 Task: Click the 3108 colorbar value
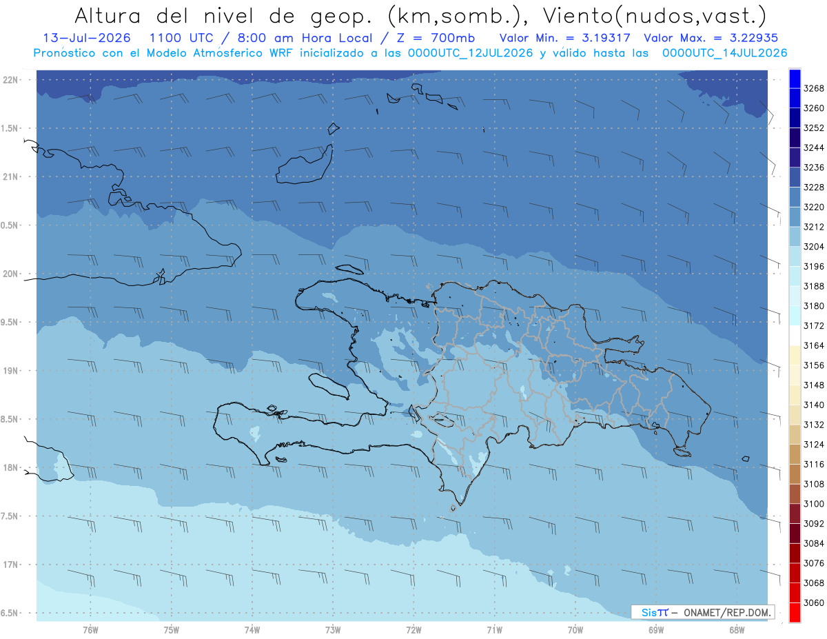coord(814,484)
